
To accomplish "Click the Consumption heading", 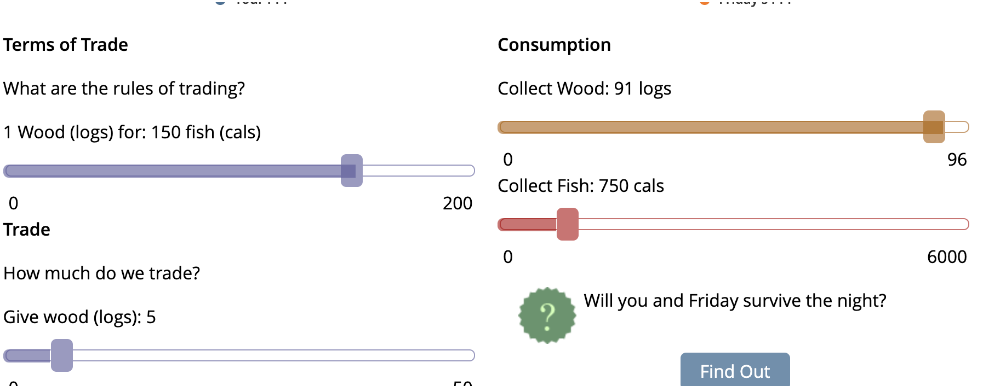I will pyautogui.click(x=554, y=45).
